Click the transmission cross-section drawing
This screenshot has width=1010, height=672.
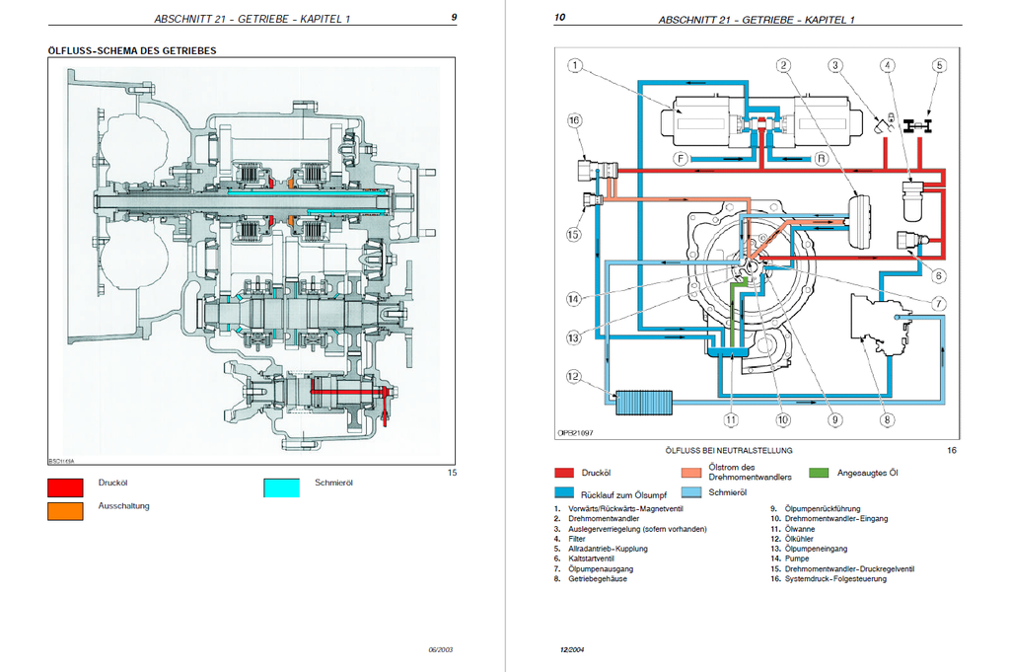(252, 261)
